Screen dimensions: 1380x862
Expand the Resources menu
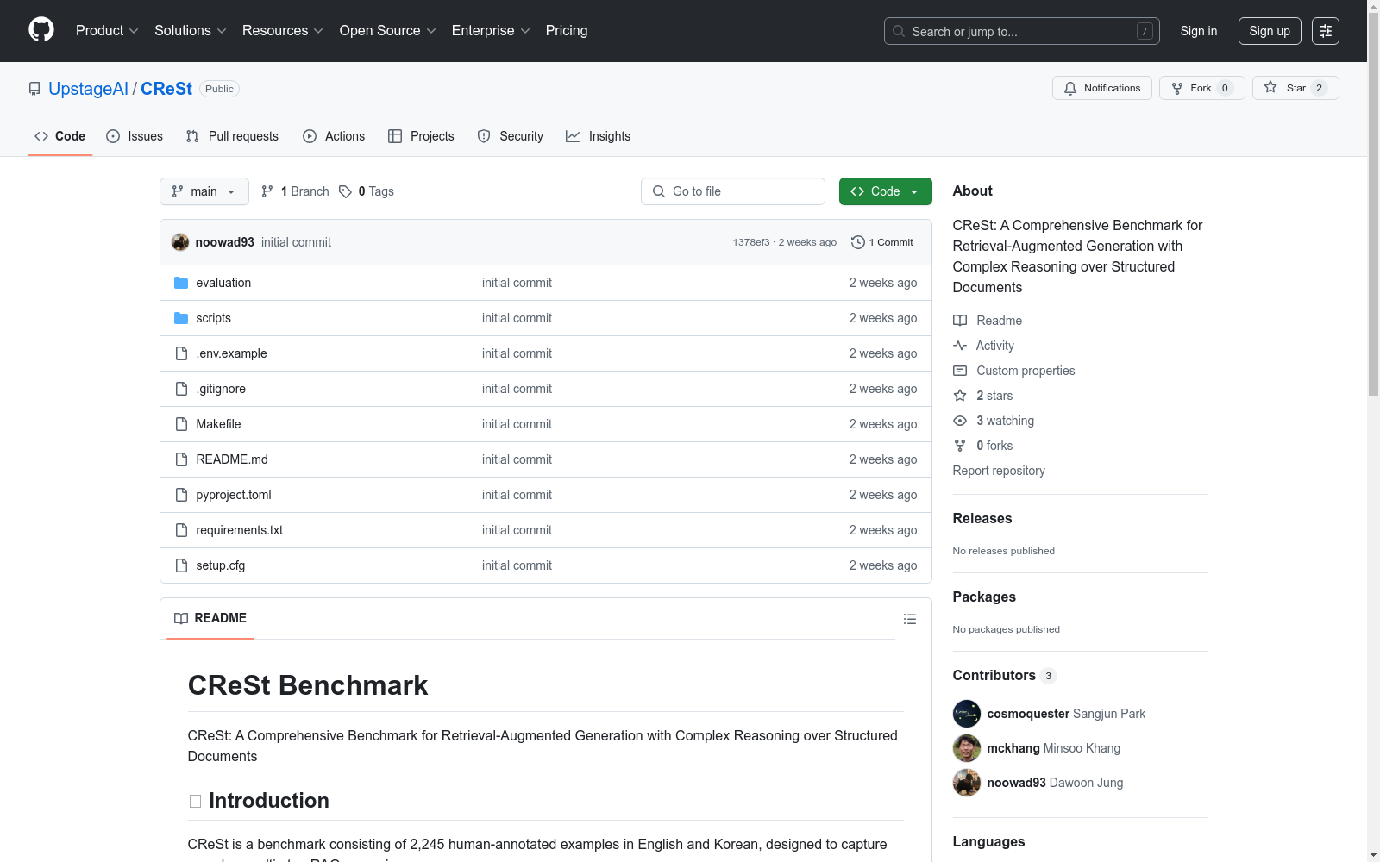tap(283, 31)
